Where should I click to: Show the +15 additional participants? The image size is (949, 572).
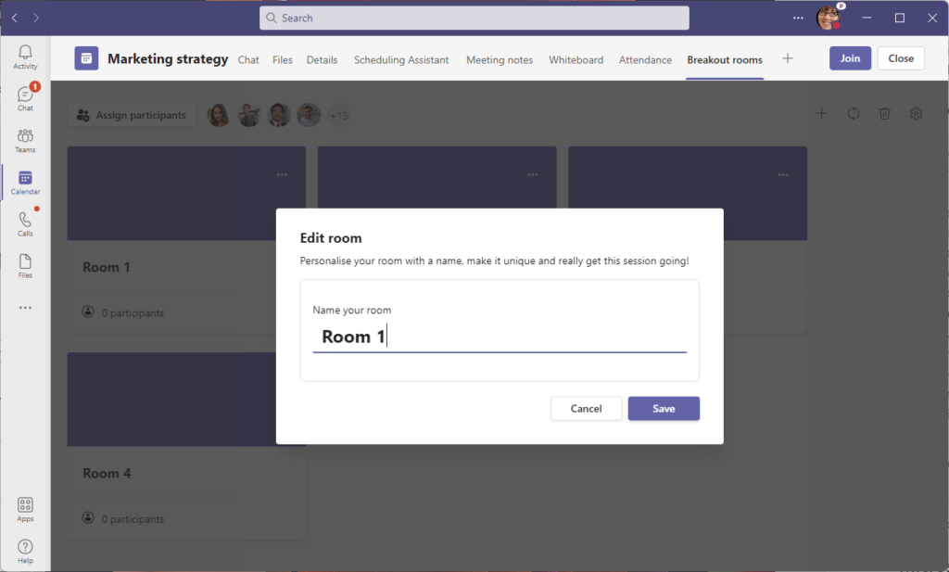pos(339,115)
